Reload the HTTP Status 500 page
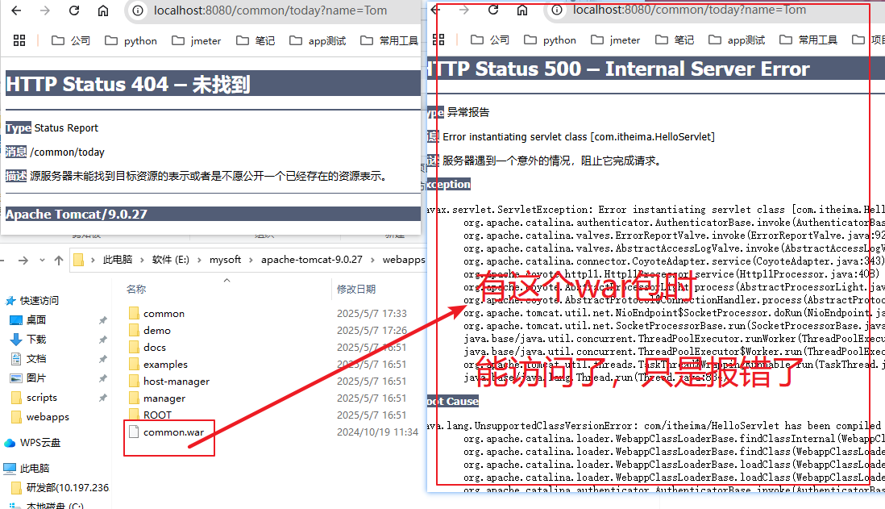Viewport: 885px width, 509px height. coord(493,10)
